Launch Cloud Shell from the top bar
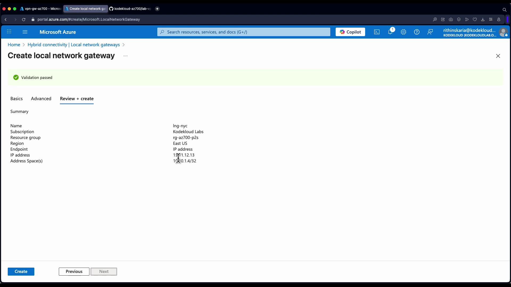The height and width of the screenshot is (287, 511). 377,32
